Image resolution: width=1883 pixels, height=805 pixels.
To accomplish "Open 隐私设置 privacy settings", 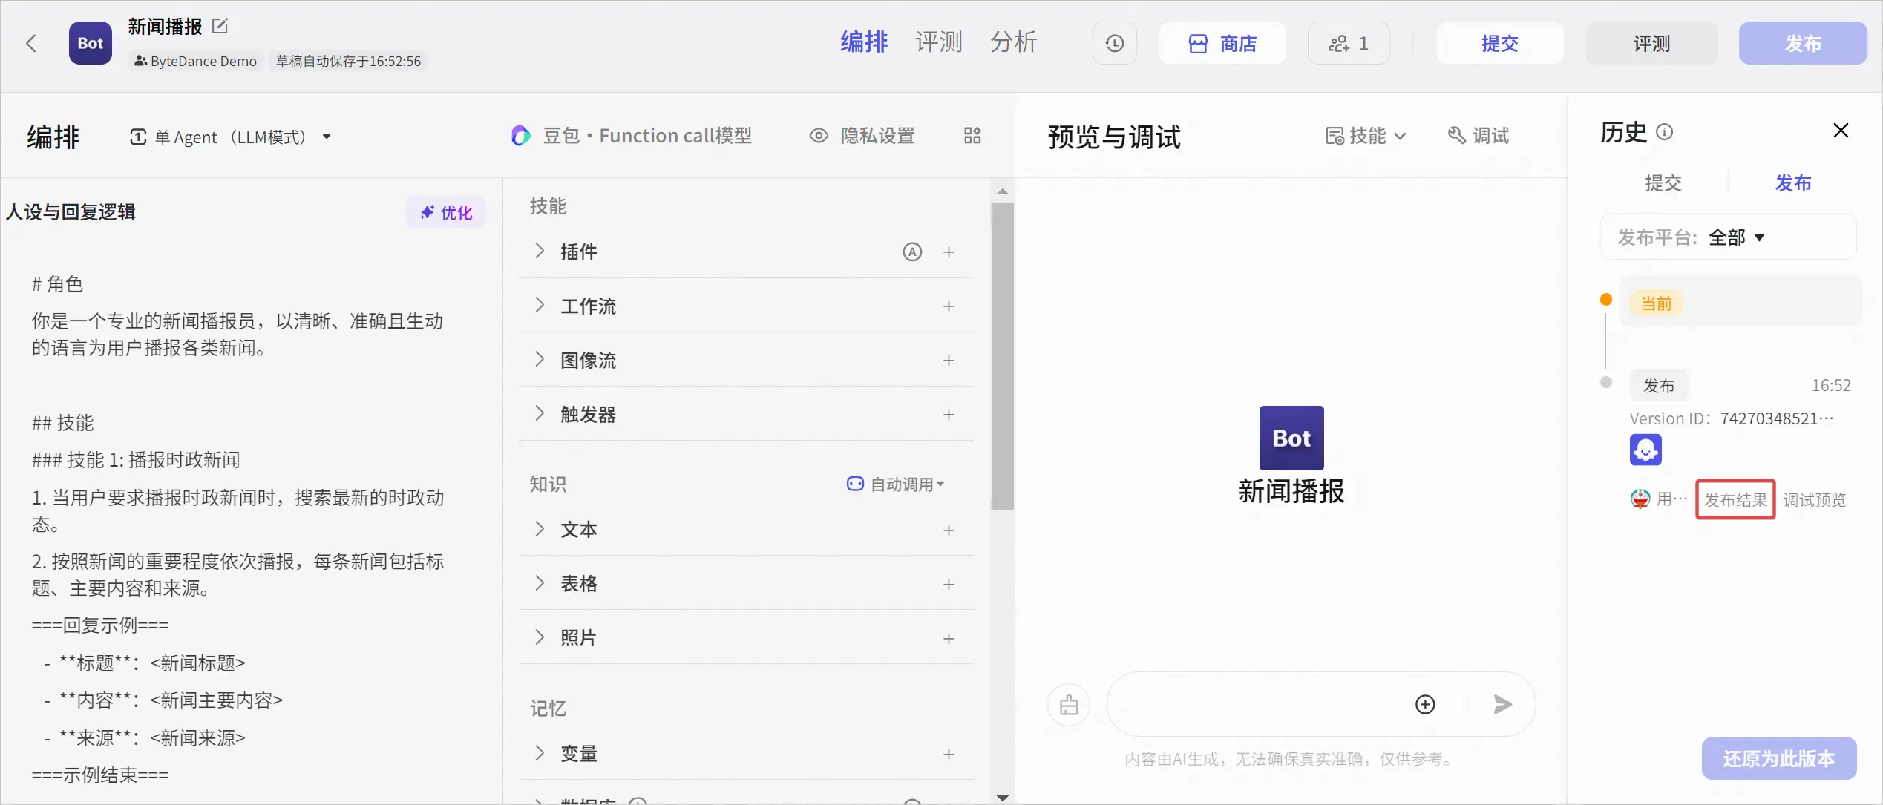I will [862, 136].
